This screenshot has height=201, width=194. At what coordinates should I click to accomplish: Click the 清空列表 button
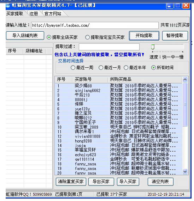click(x=160, y=182)
